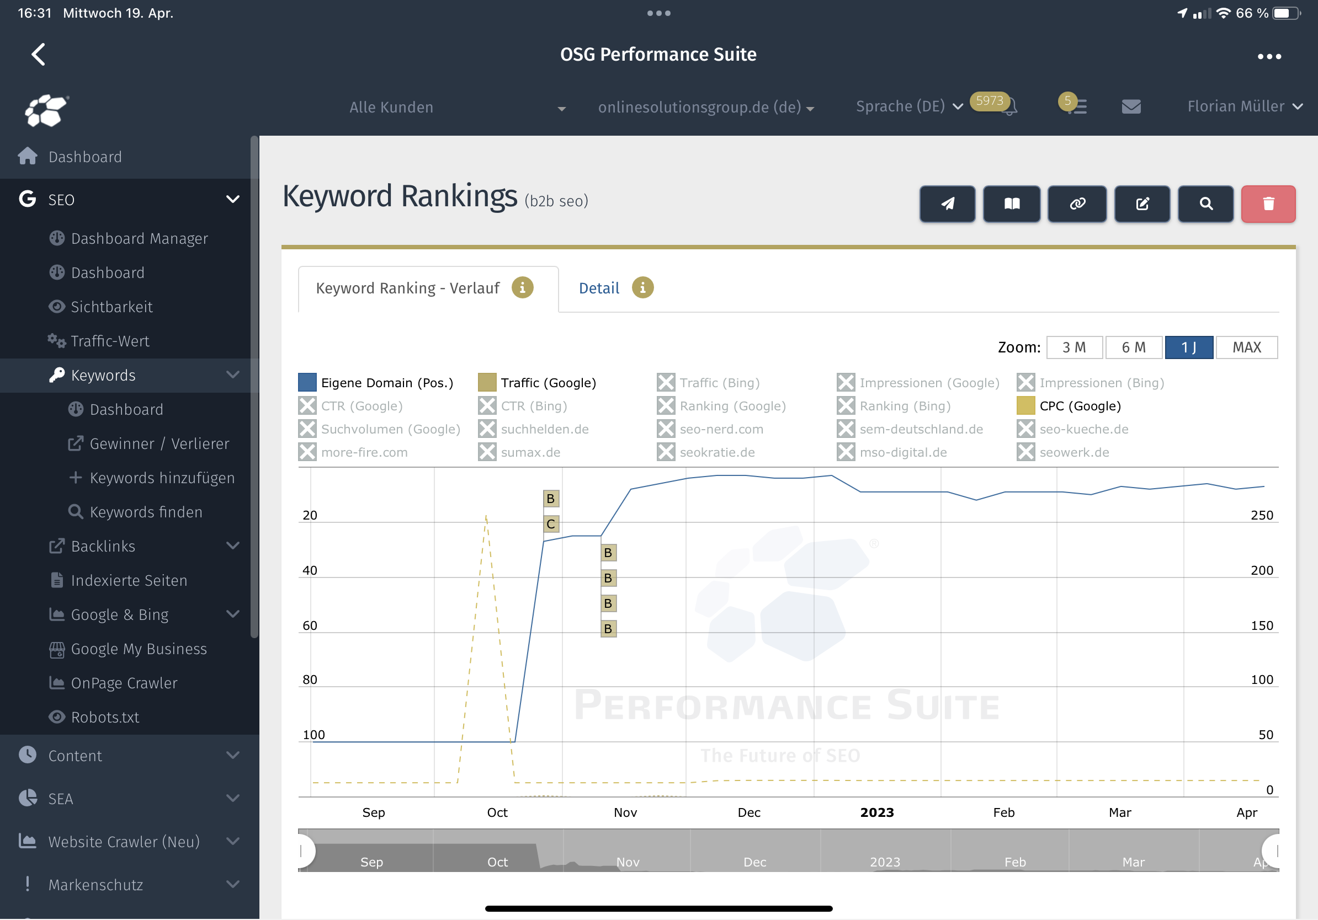Open Dashboard home item in sidebar
Screen dimensions: 1318x920
point(125,157)
